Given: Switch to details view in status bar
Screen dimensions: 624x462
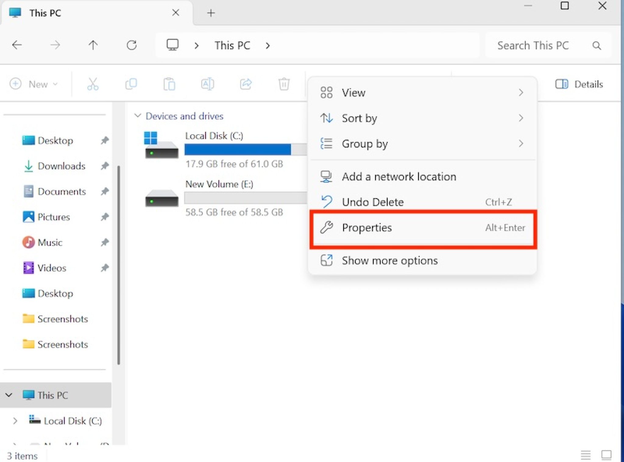Looking at the screenshot, I should tap(586, 455).
